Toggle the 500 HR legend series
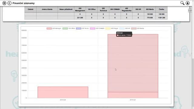 125,28
